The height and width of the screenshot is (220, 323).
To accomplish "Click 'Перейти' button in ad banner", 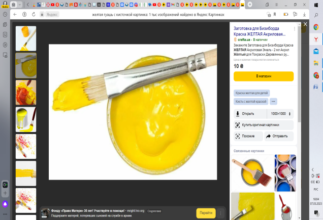I will [x=206, y=213].
